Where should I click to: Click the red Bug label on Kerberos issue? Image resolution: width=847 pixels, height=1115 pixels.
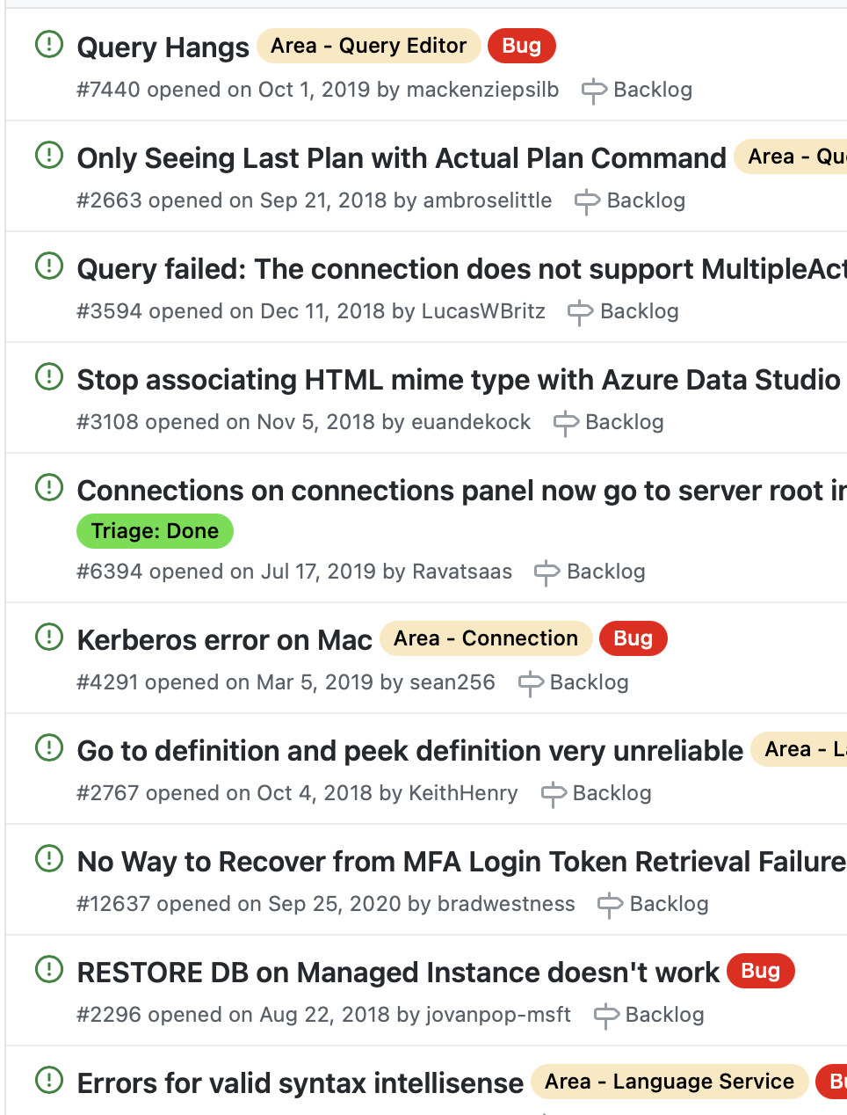[x=633, y=638]
